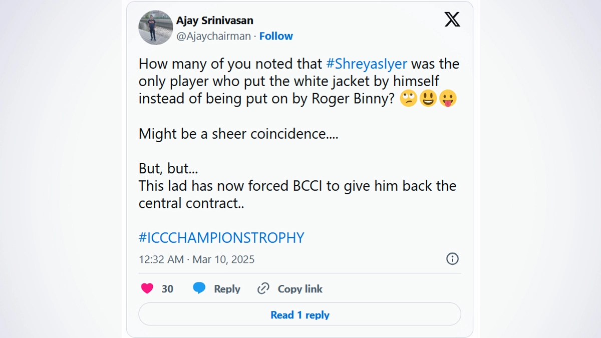Viewport: 601px width, 338px height.
Task: Click the 30 likes count
Action: 167,289
